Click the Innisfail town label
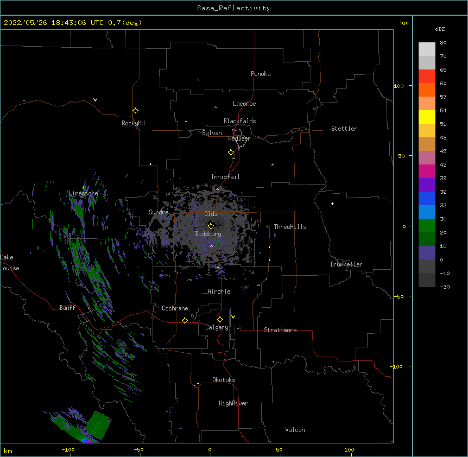Viewport: 468px width, 457px height. pos(225,177)
